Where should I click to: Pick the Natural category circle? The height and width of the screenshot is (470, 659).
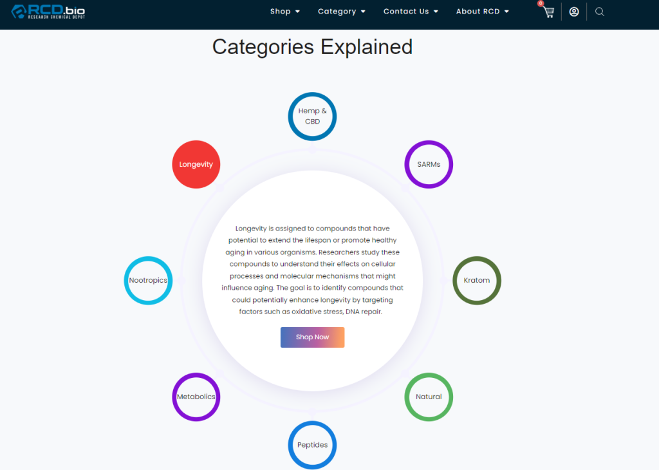click(429, 397)
